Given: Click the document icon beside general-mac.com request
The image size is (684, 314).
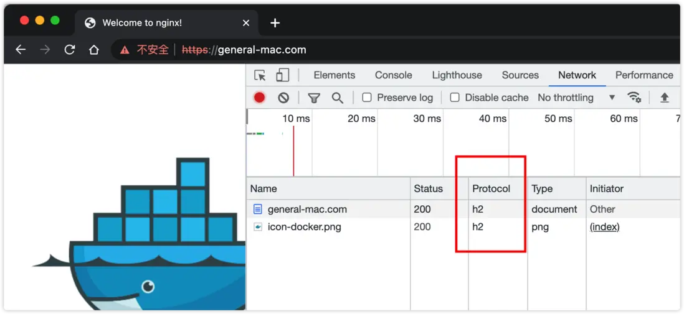Looking at the screenshot, I should click(x=258, y=210).
